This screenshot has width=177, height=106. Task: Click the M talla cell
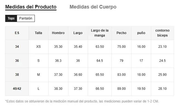38,75
